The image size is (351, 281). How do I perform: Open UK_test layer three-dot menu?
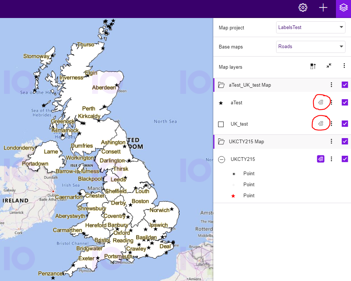(x=331, y=123)
